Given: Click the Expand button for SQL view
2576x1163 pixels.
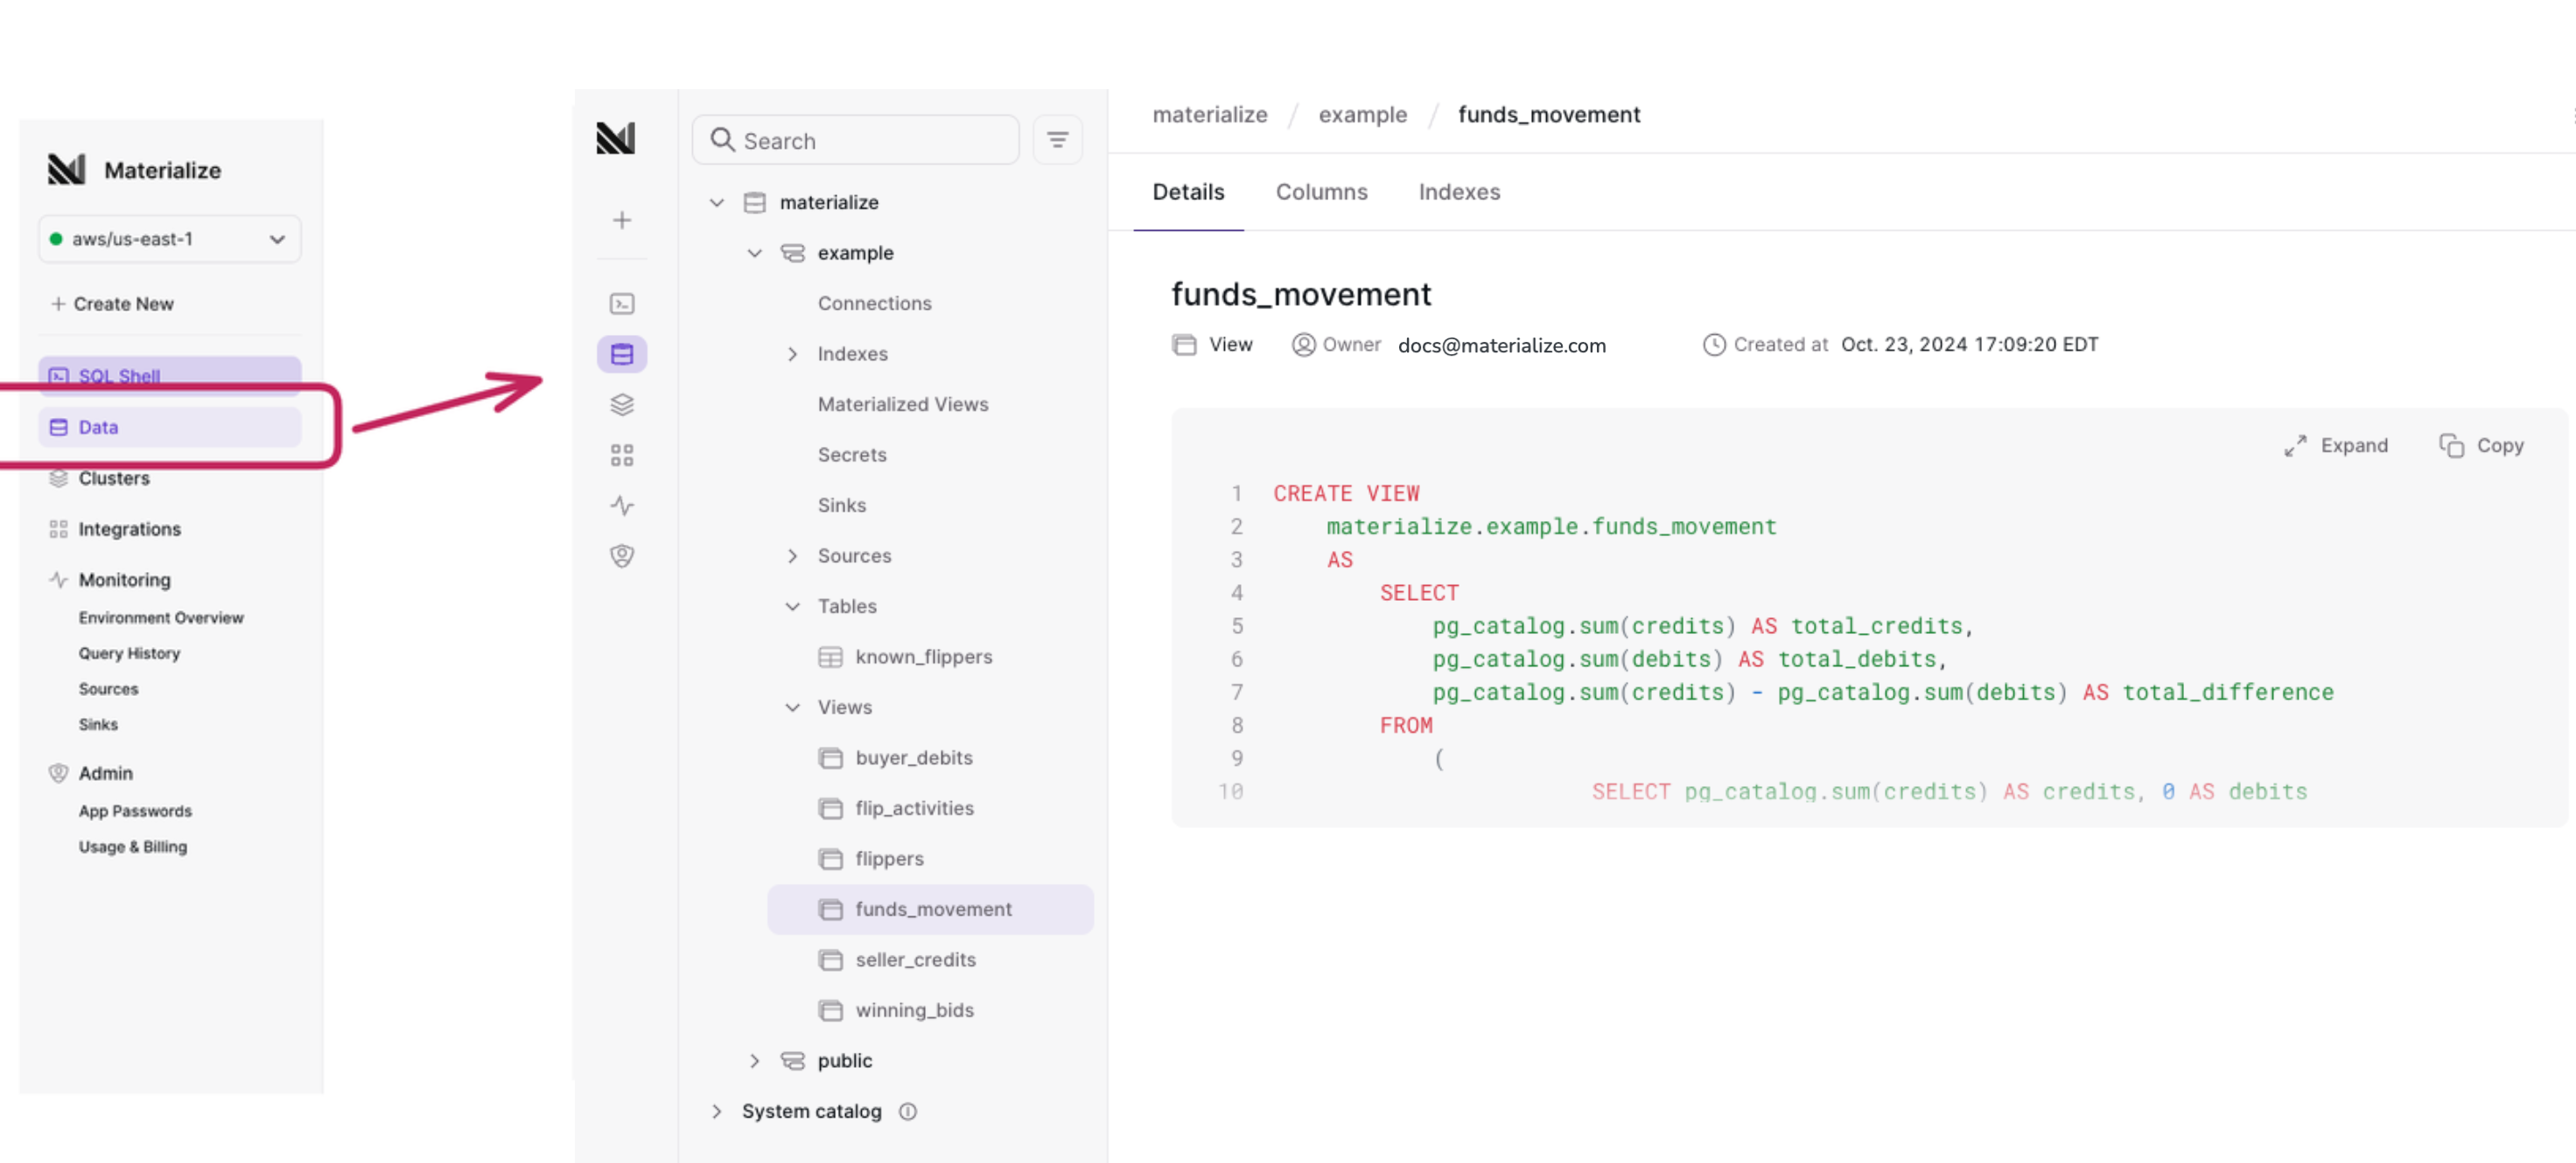Looking at the screenshot, I should [x=2336, y=443].
